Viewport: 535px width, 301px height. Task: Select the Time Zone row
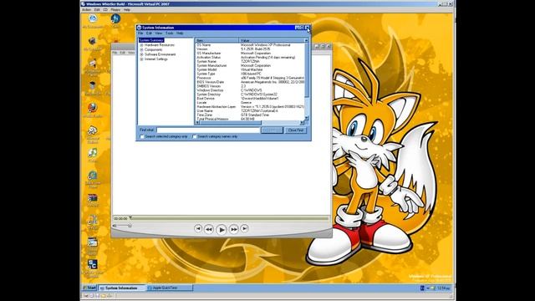pos(250,115)
